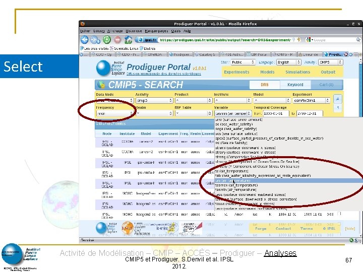This screenshot has width=363, height=272.
Task: Click the upper blue search action icon
Action: coord(338,99)
